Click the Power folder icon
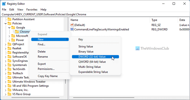 (13, 40)
